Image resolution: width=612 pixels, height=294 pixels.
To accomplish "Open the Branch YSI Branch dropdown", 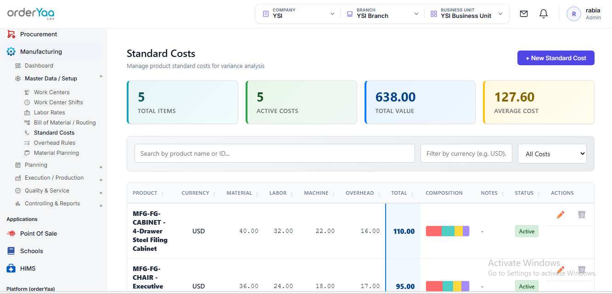I will (382, 14).
